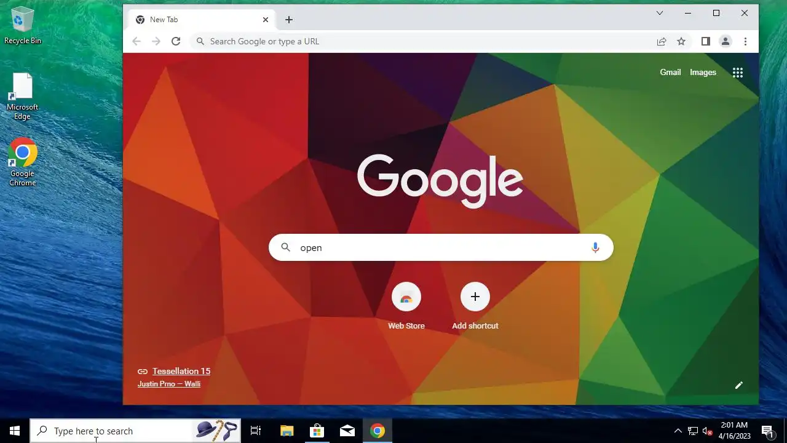Bookmark this tab with the star
Image resolution: width=787 pixels, height=443 pixels.
(681, 41)
